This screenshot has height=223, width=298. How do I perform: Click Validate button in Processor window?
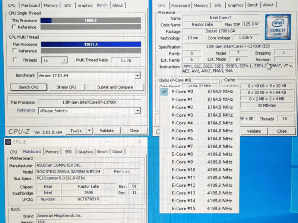point(254,131)
